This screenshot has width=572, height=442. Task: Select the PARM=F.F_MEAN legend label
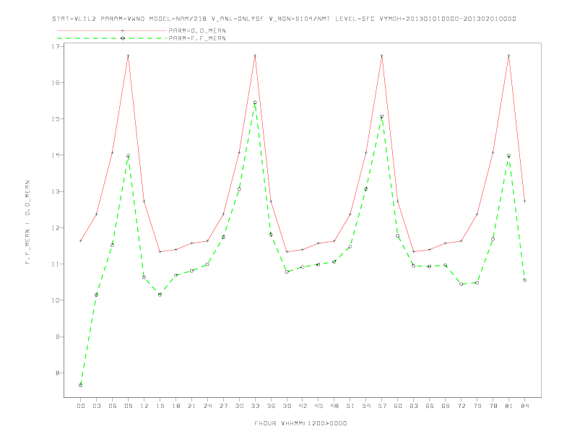(x=197, y=38)
